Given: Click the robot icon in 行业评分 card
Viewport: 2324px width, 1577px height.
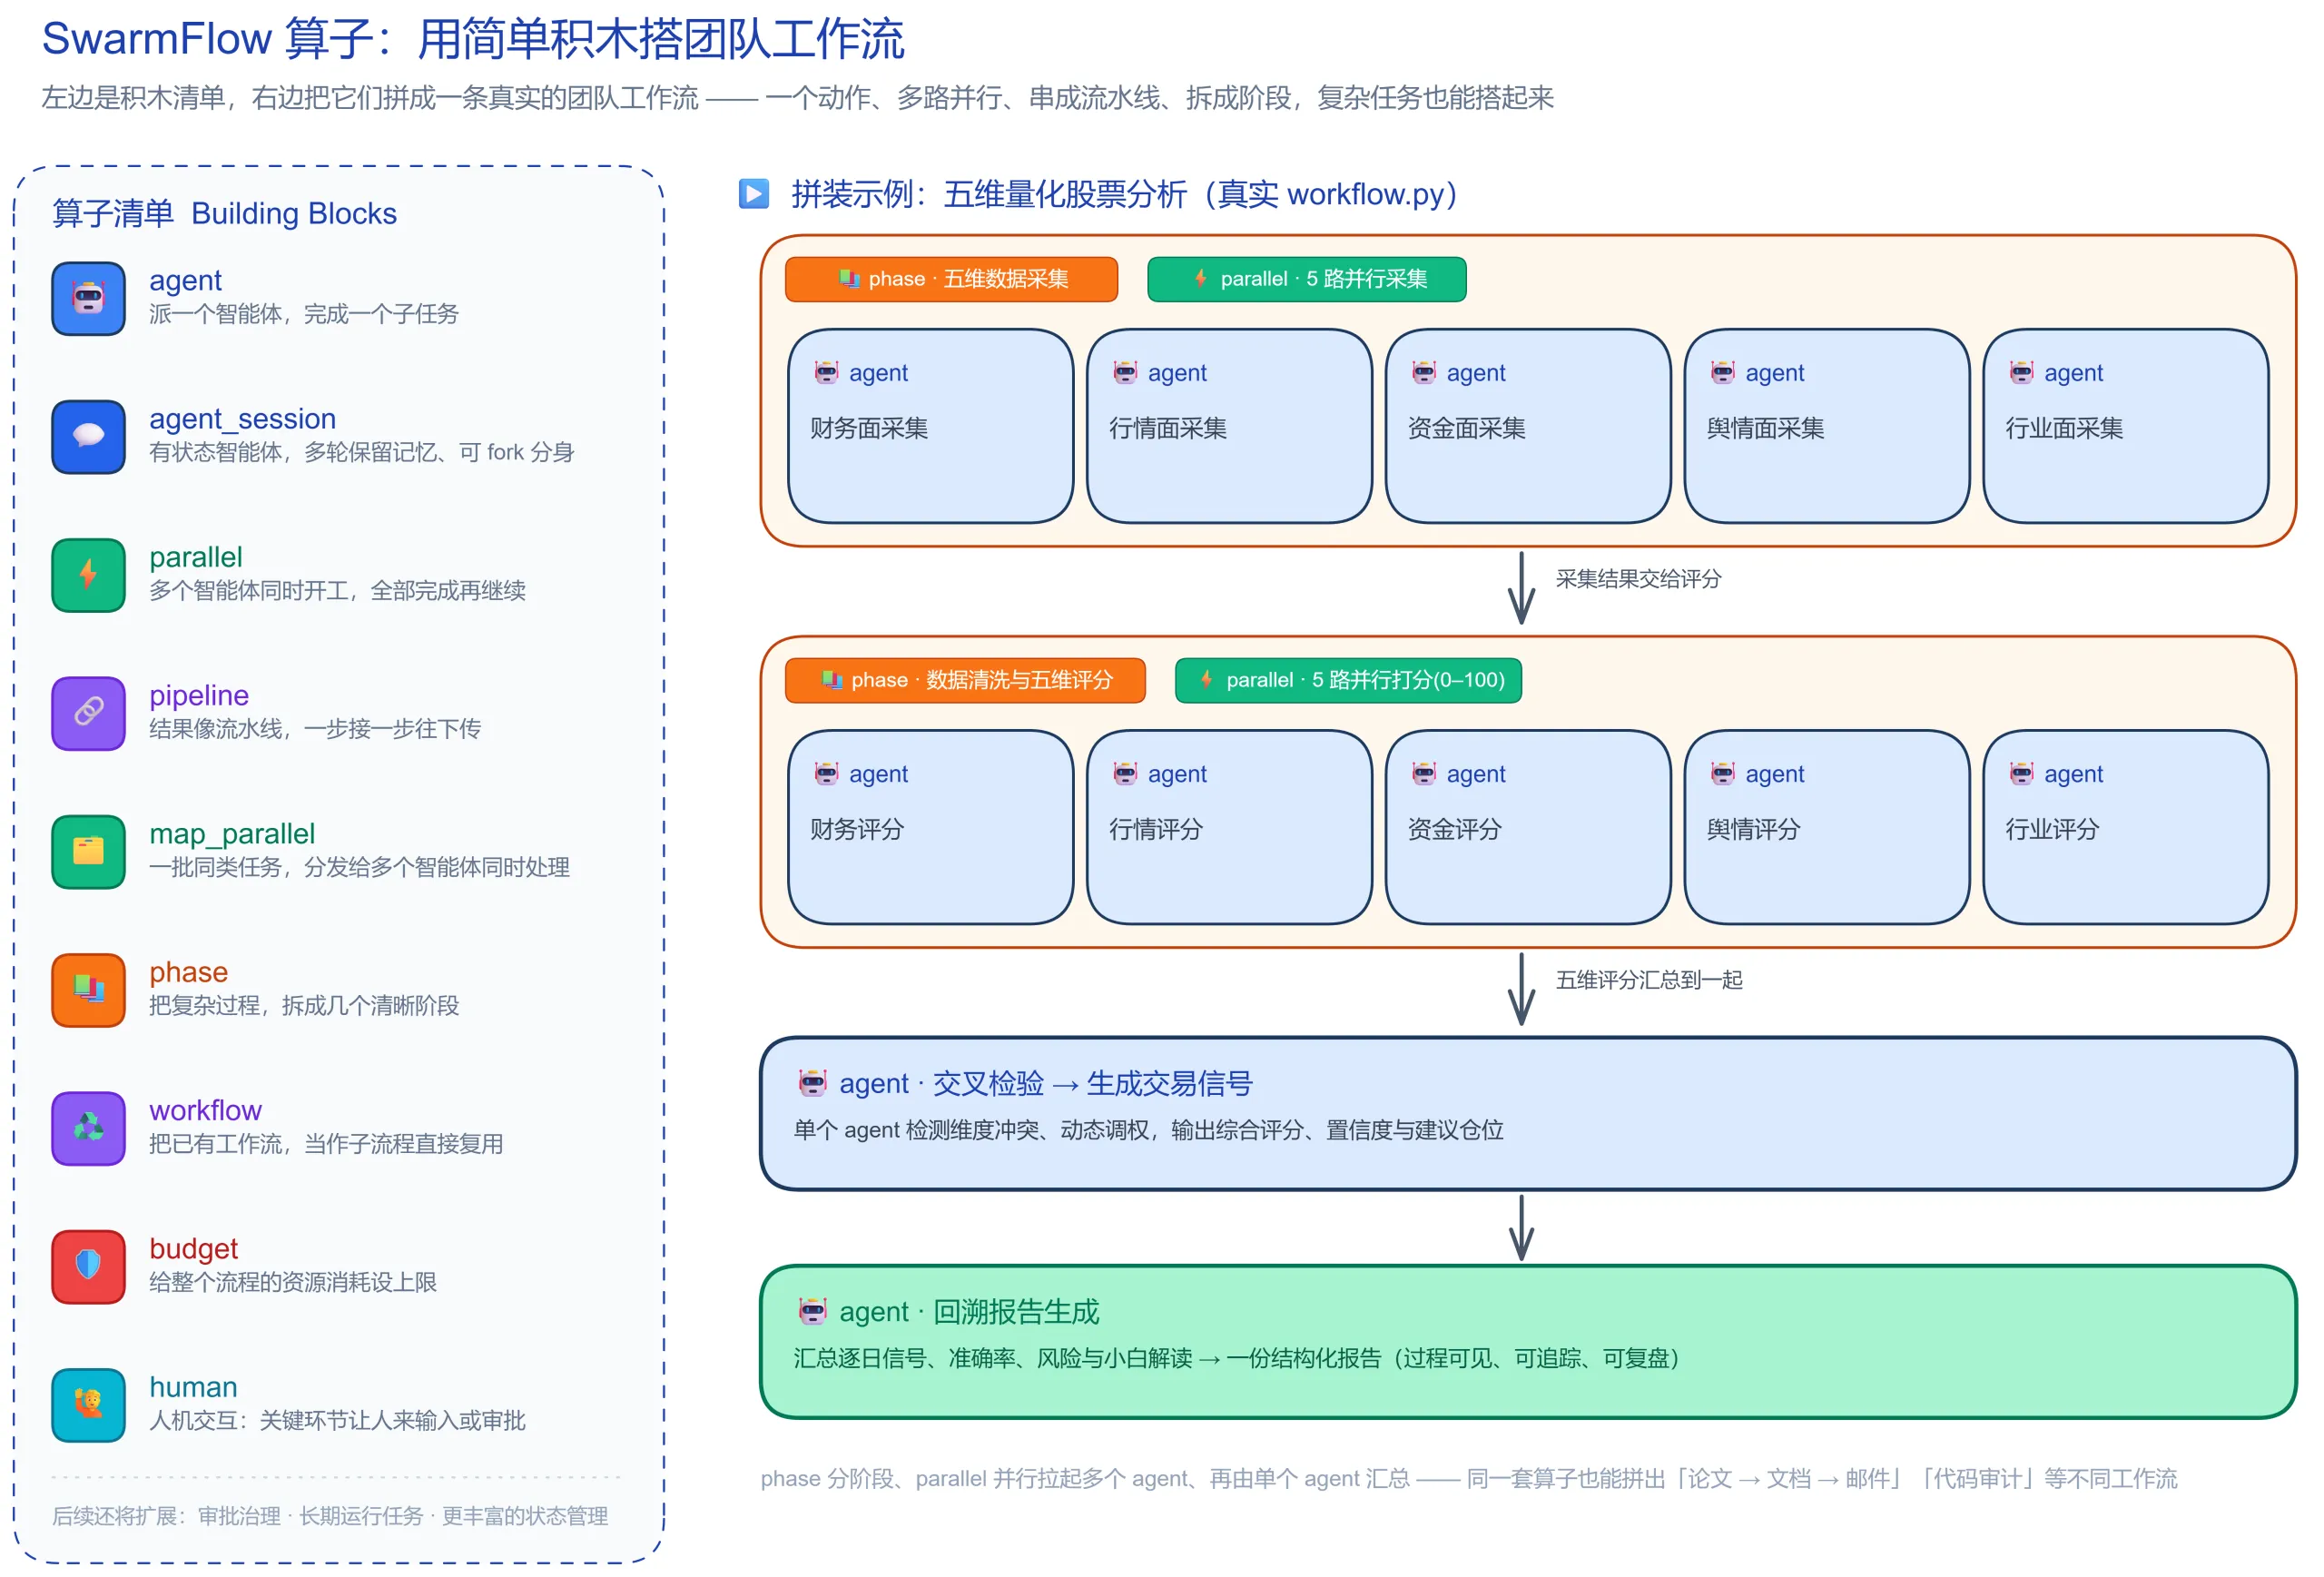Looking at the screenshot, I should tap(2021, 773).
